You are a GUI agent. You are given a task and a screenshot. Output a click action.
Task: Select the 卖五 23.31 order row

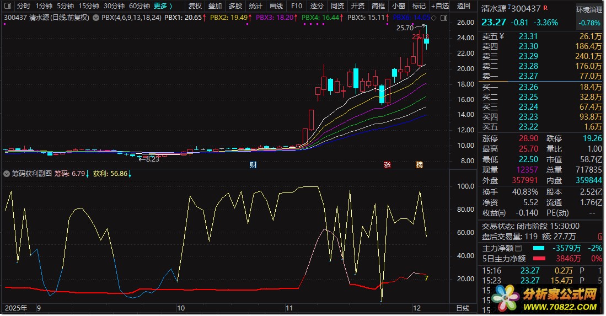(x=541, y=36)
